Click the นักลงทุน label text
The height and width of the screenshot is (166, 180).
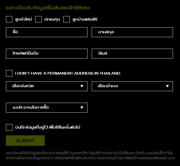coord(52,19)
